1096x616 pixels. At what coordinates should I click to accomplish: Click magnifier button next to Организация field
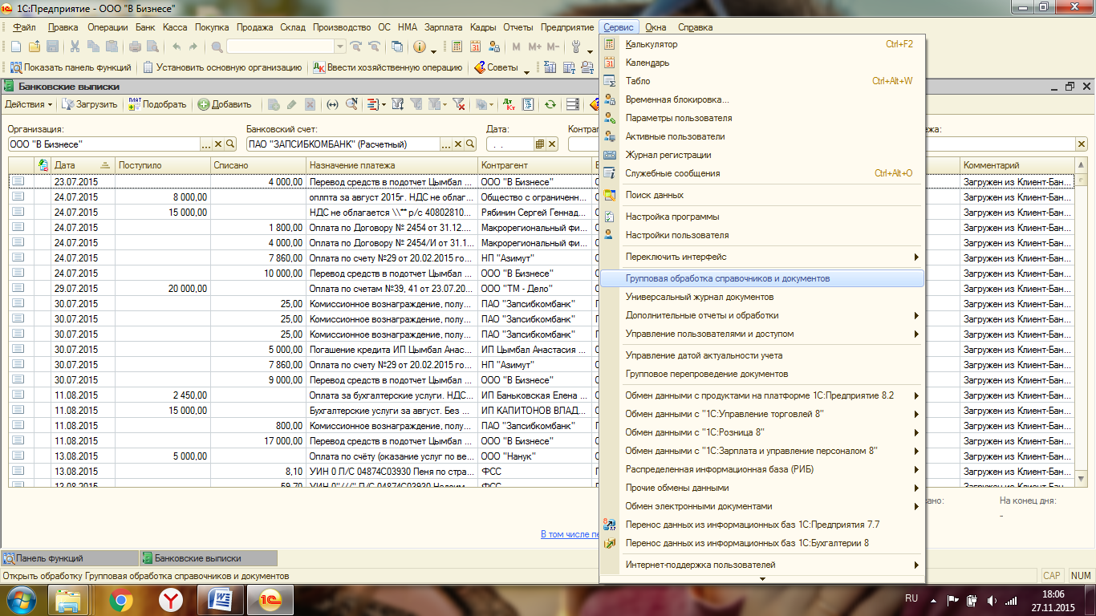coord(230,144)
